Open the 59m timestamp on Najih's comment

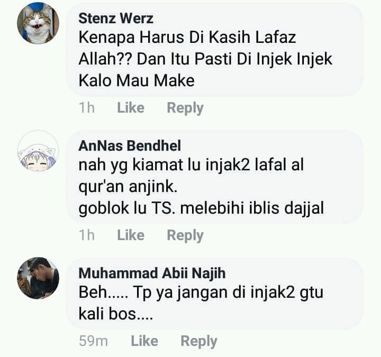[x=93, y=341]
